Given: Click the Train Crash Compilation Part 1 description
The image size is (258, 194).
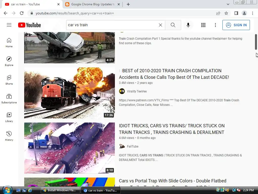Looking at the screenshot, I should coord(180,41).
